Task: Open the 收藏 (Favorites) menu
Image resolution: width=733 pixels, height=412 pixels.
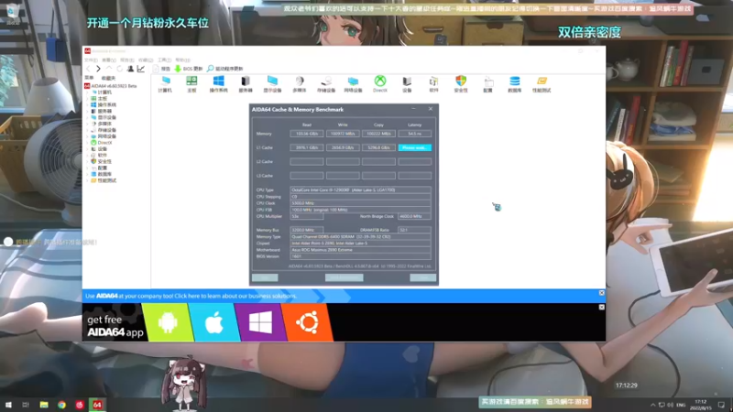Action: pos(146,60)
